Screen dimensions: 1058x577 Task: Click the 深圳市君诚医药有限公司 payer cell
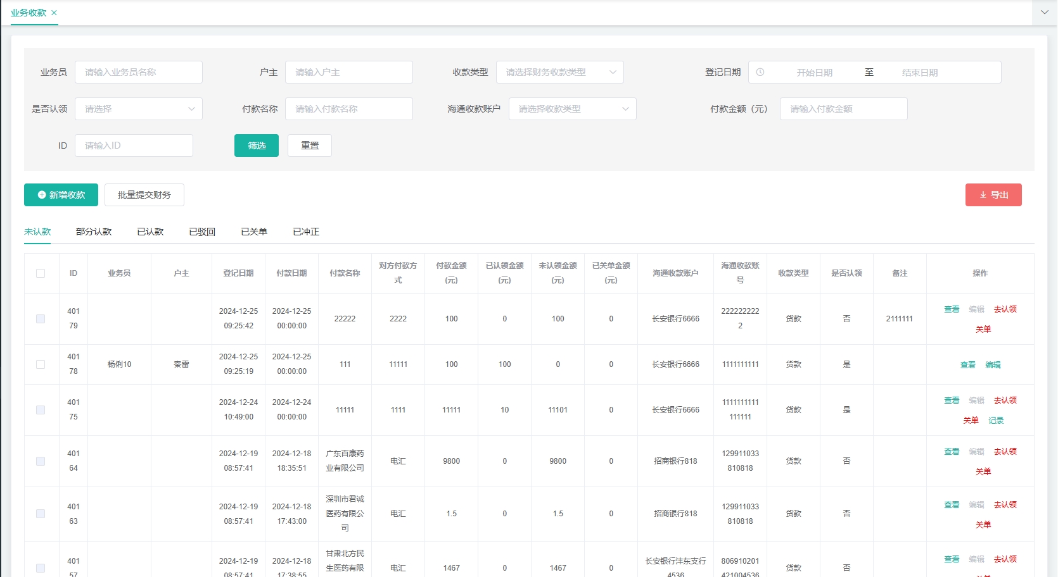click(345, 514)
